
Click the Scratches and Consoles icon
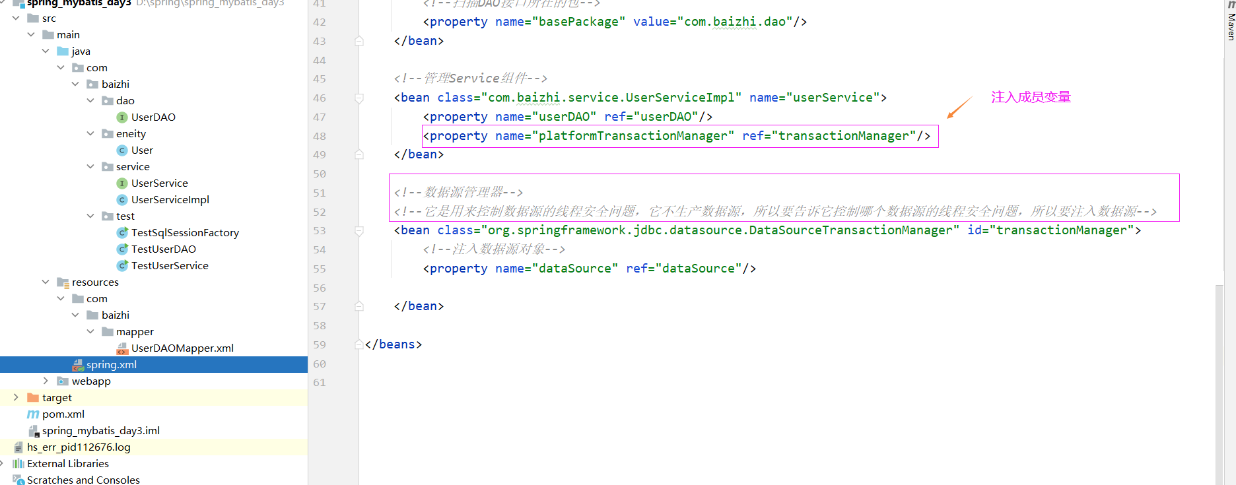point(18,480)
